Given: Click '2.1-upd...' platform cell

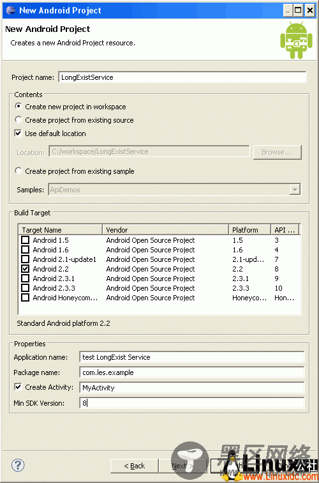Looking at the screenshot, I should point(248,259).
